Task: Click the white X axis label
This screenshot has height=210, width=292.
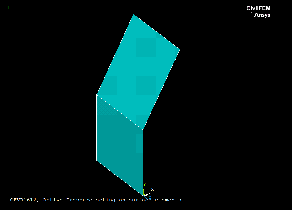Action: 152,189
